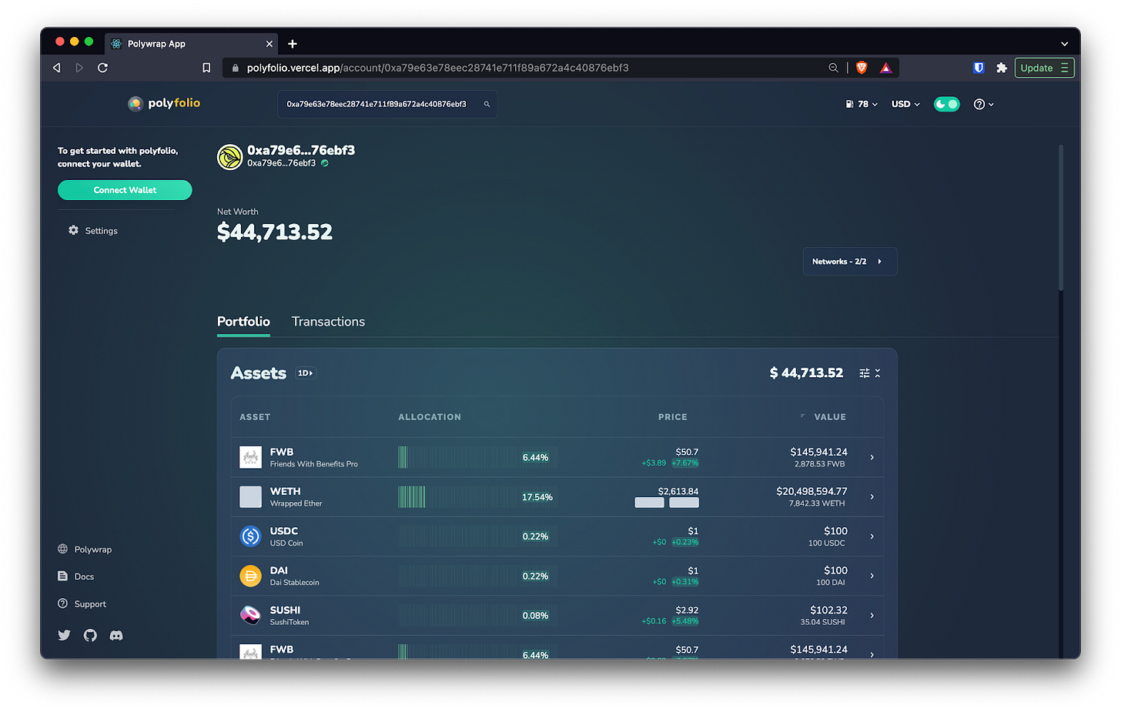
Task: Click the SUSHI $2.92 price
Action: click(x=687, y=610)
